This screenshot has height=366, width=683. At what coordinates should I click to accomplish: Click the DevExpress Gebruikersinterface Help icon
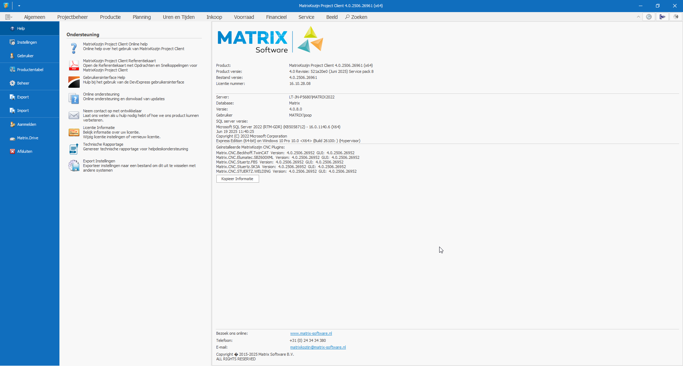click(74, 82)
